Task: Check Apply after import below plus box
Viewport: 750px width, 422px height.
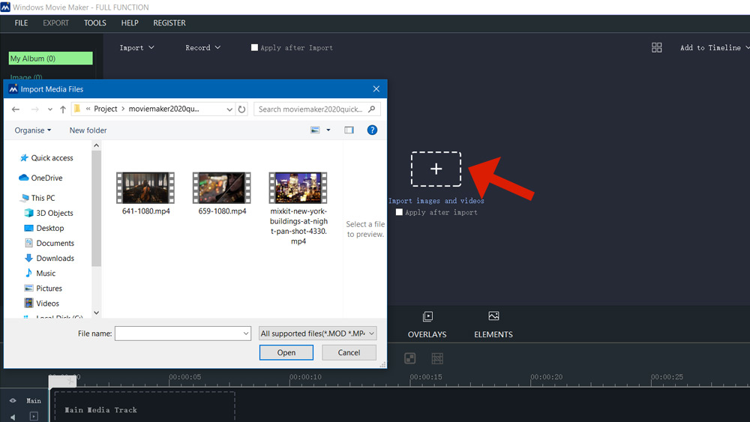Action: point(399,212)
